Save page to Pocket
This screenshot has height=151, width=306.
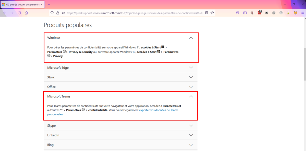click(238, 13)
